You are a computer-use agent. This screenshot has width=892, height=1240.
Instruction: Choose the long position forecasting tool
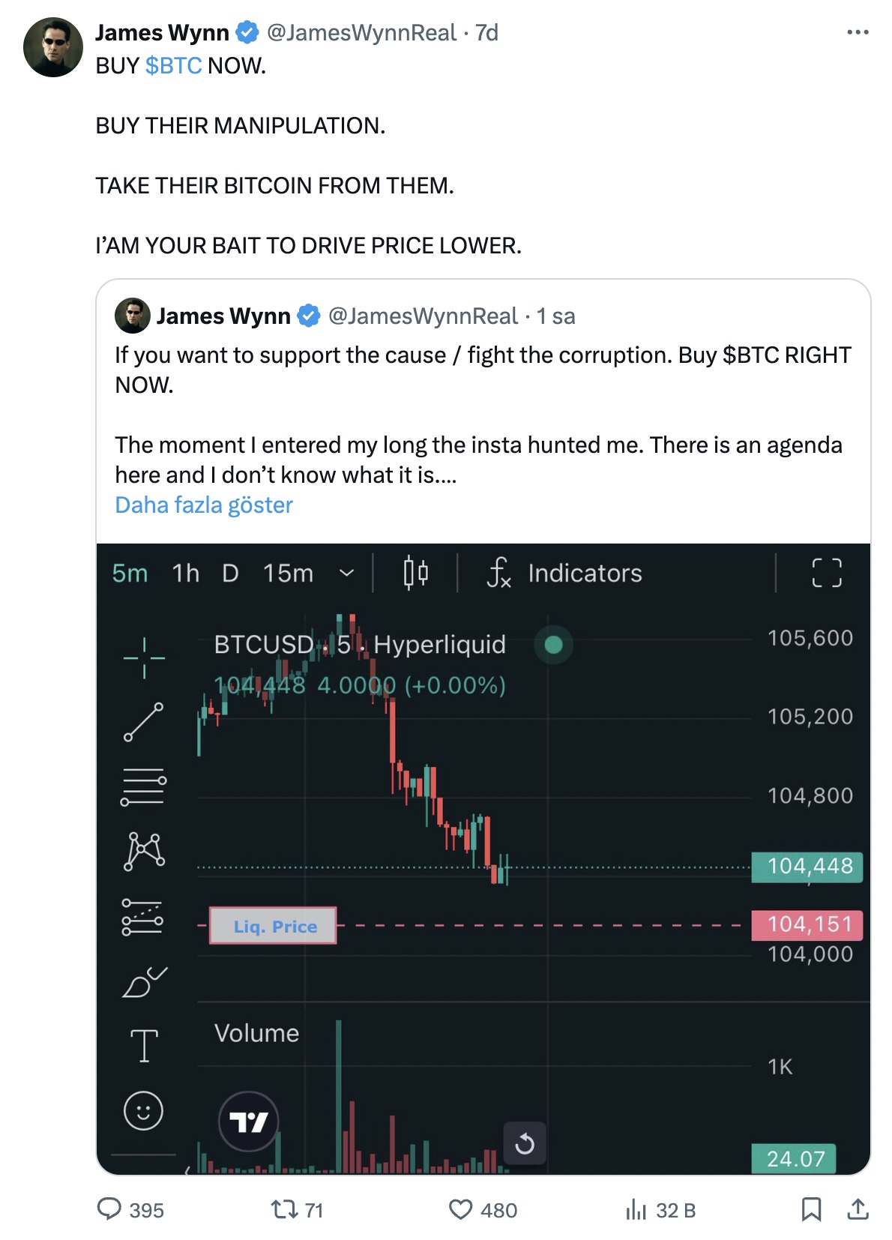click(142, 918)
